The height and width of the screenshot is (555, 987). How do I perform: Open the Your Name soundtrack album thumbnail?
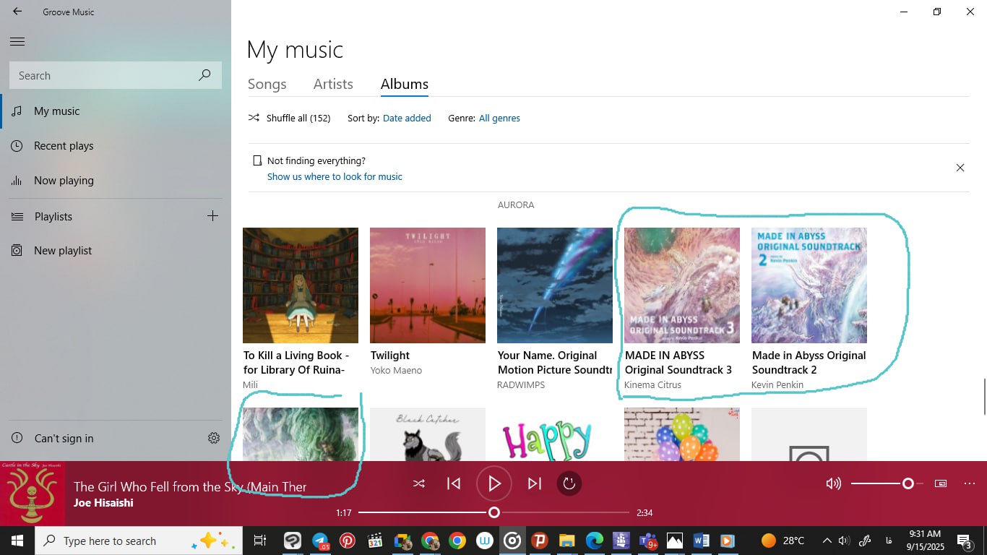click(554, 285)
